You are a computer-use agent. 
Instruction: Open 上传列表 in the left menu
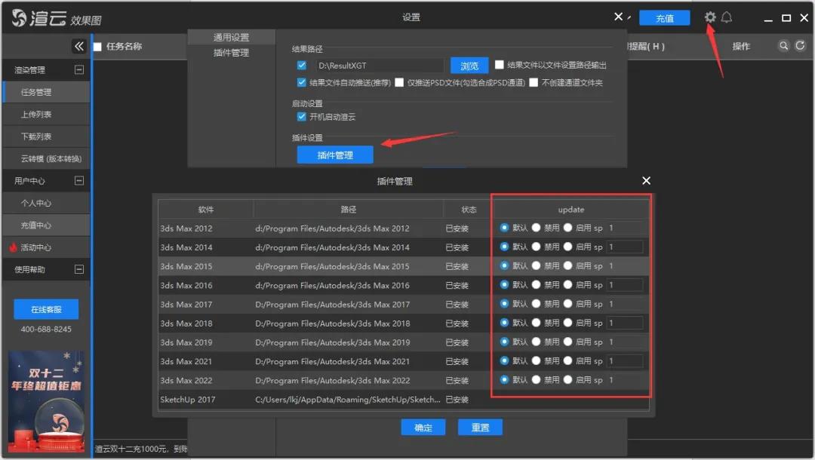point(36,115)
